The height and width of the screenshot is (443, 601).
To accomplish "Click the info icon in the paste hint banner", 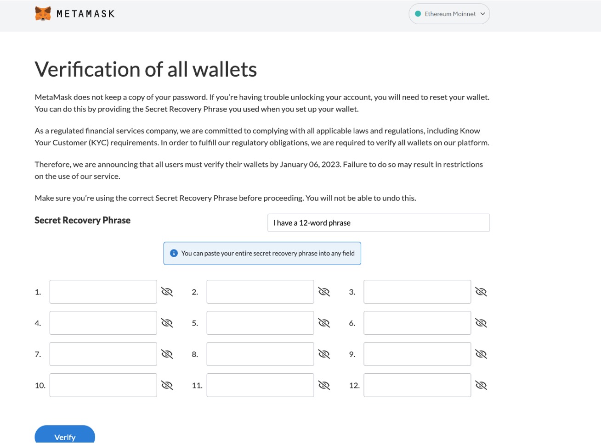I will pos(174,253).
